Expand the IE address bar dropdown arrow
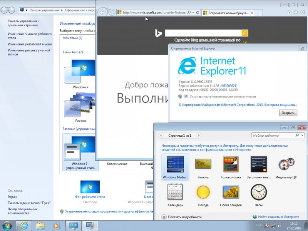Screen dimensions: 308x231 193,12
